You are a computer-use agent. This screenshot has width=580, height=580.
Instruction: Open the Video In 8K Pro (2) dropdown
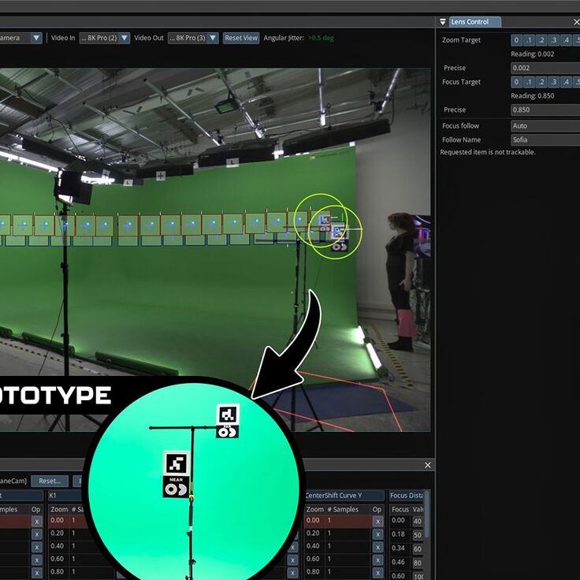105,38
